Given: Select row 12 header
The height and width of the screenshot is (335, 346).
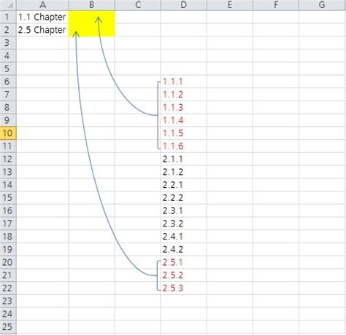Looking at the screenshot, I should (x=8, y=159).
